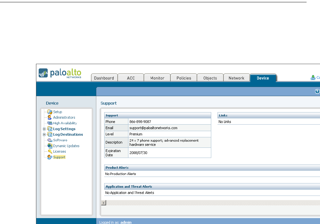Viewport: 320px width, 224px height.
Task: Click the Logged in as admin text
Action: [x=115, y=222]
